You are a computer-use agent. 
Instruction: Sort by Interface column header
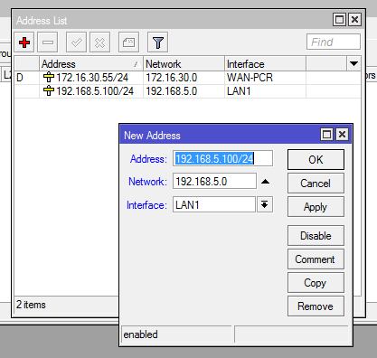[x=265, y=64]
